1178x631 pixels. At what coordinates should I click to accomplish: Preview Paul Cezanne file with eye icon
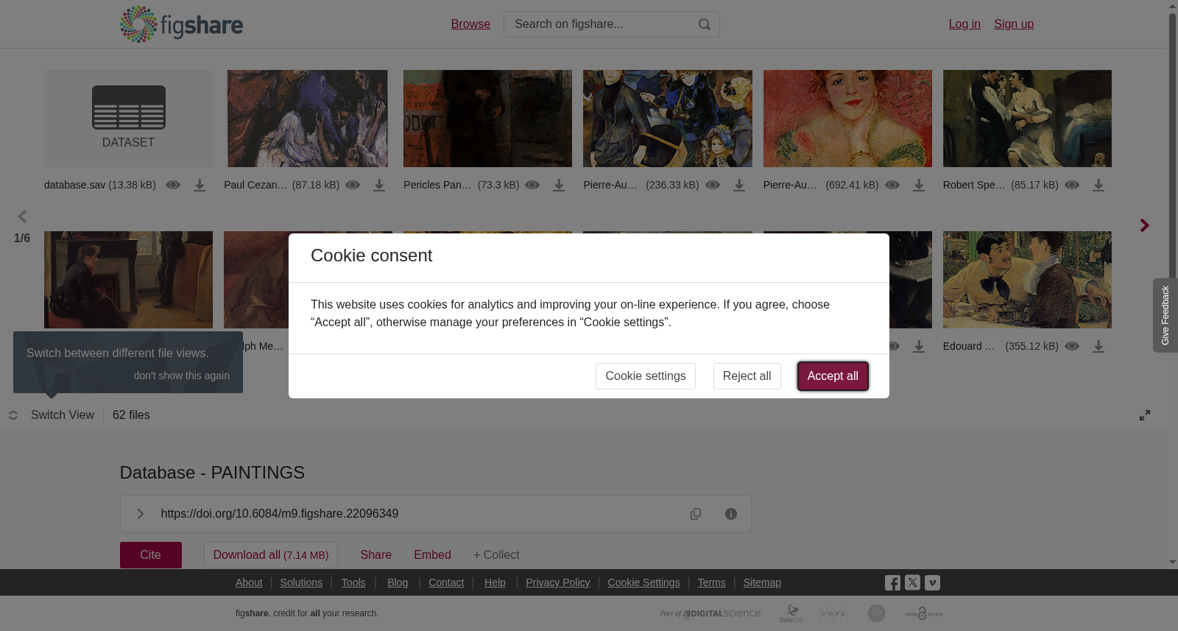353,185
